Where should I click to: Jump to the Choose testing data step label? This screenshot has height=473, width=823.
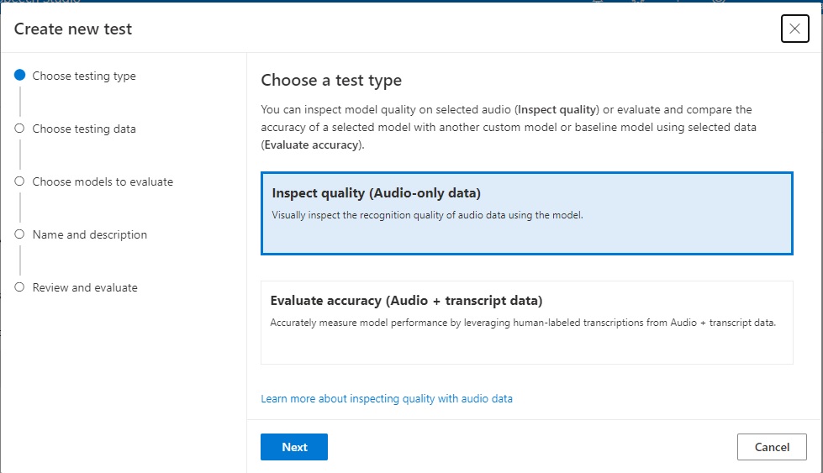84,129
